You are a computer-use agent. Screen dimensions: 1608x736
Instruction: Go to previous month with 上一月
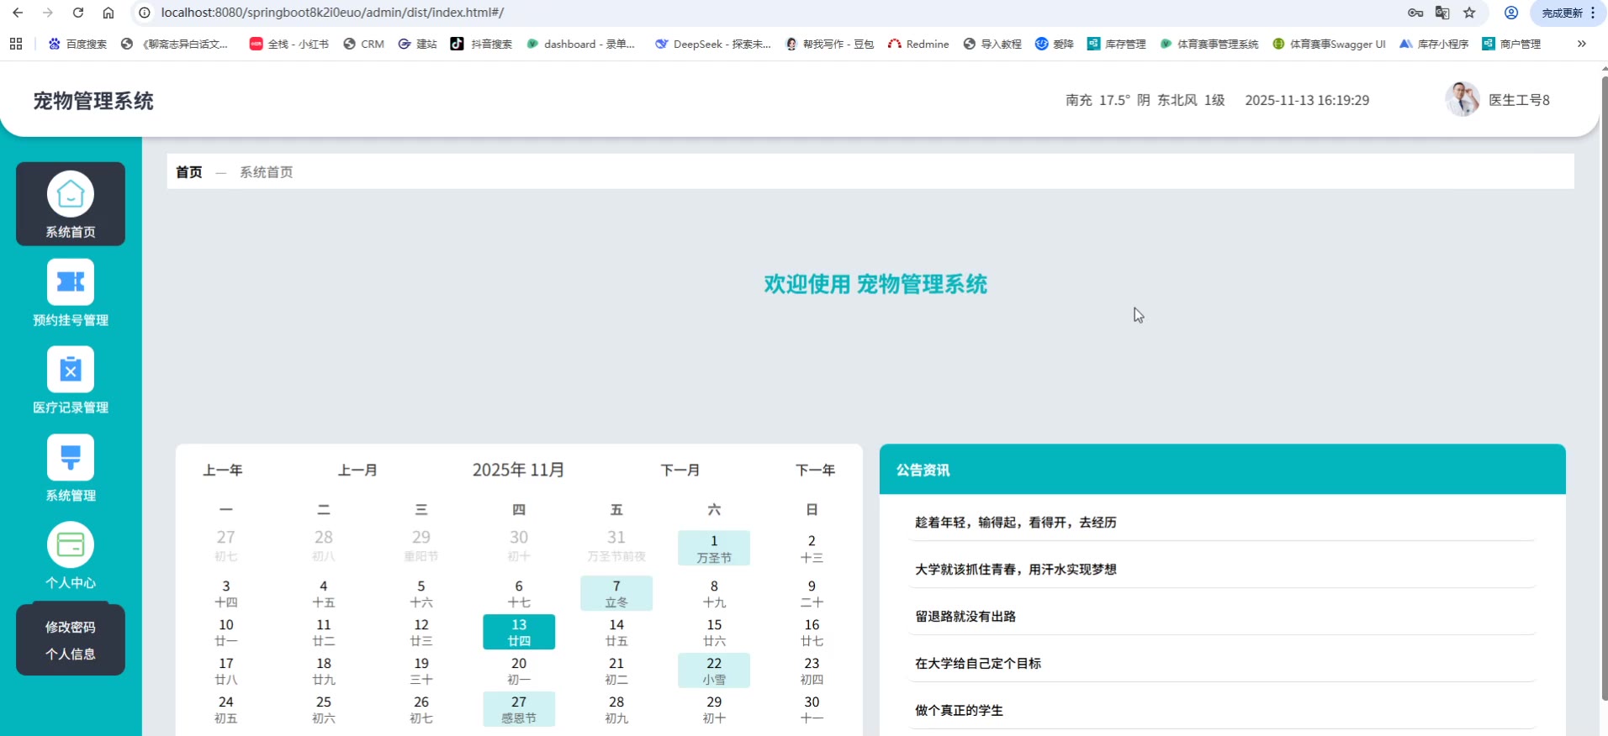coord(357,470)
